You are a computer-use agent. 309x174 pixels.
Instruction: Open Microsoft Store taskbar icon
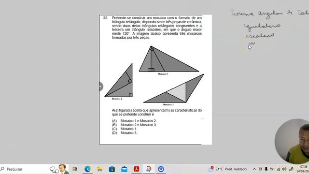pyautogui.click(x=112, y=169)
